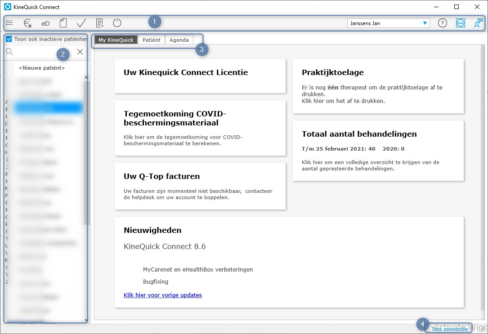Image resolution: width=488 pixels, height=334 pixels.
Task: Open the euro invoicing icon
Action: [x=27, y=23]
